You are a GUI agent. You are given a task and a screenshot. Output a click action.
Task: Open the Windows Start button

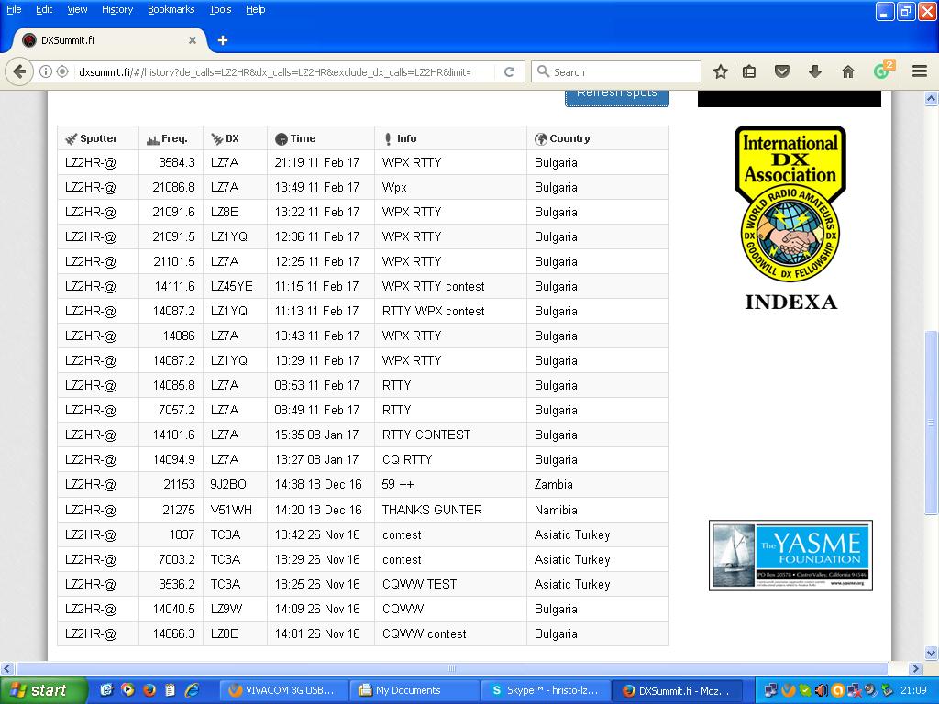[43, 690]
